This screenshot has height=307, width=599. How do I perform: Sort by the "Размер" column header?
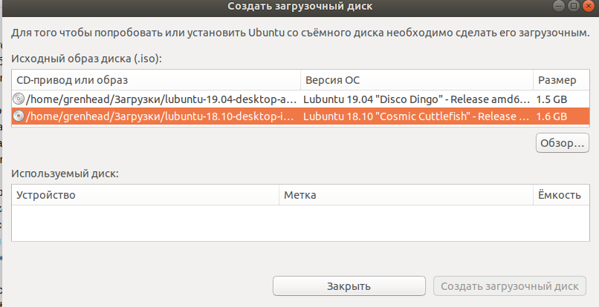(x=556, y=79)
